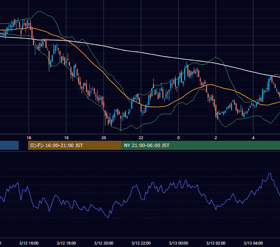Click the 3/13 04:00 indicator axis label

click(253, 243)
